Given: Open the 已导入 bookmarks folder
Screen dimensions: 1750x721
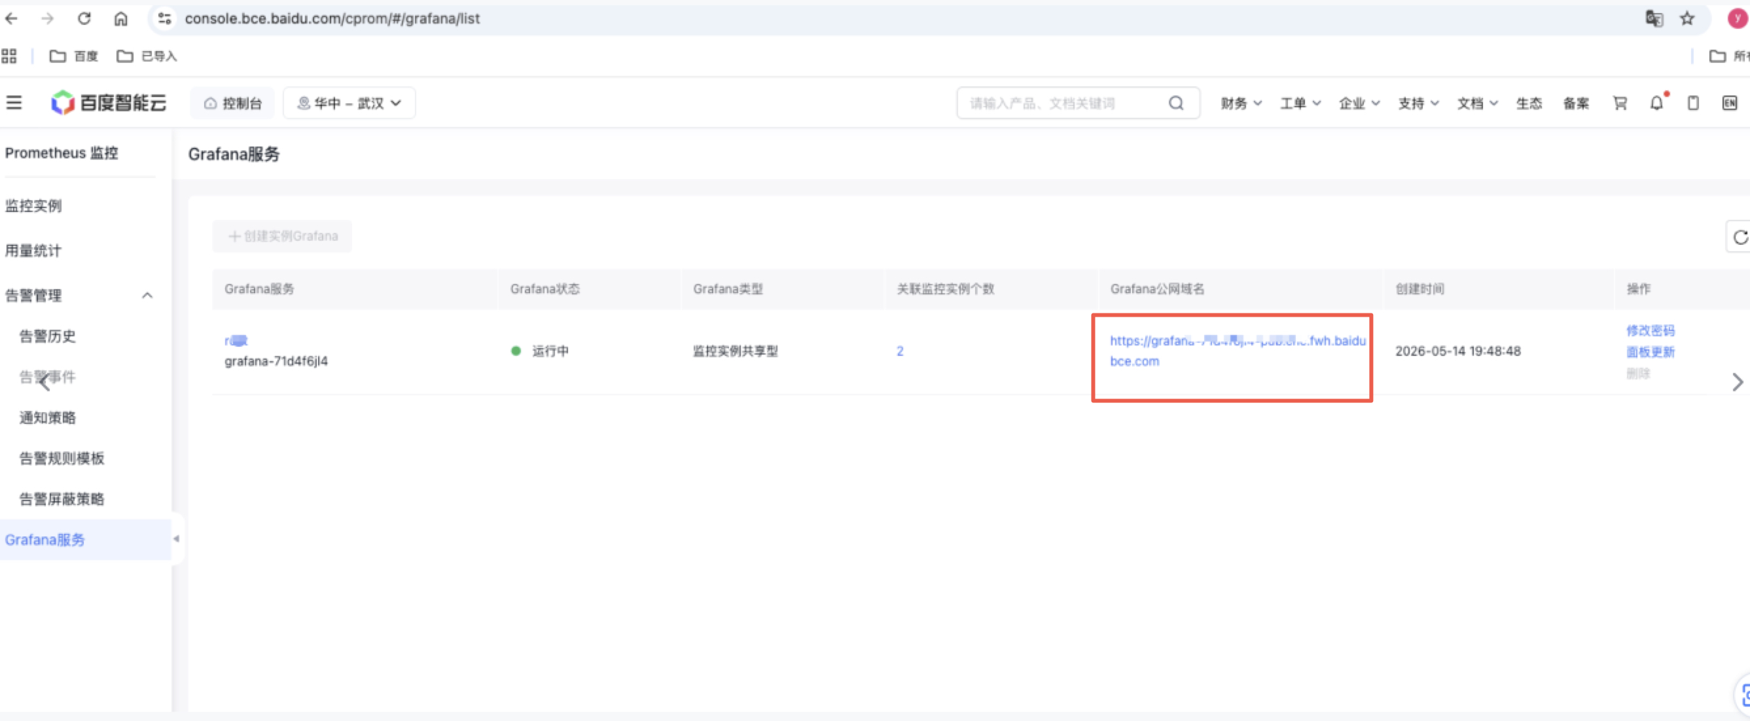Looking at the screenshot, I should click(x=147, y=56).
